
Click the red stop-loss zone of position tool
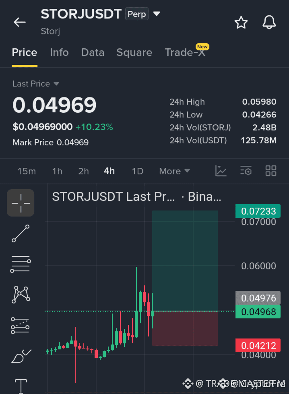click(x=185, y=328)
